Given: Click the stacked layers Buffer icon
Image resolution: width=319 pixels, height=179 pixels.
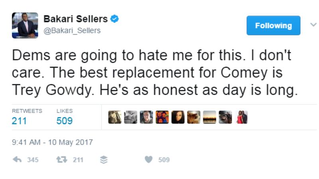Looking at the screenshot, I should click(104, 160).
